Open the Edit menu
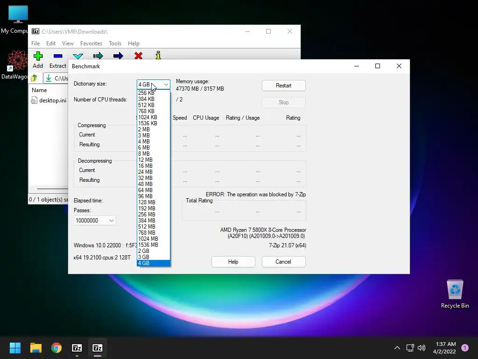Viewport: 478px width, 359px height. point(50,43)
